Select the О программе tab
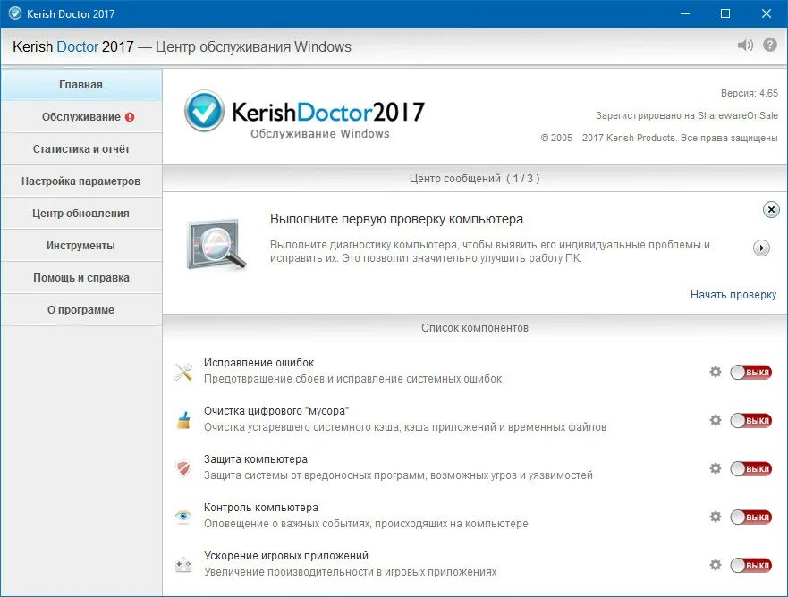This screenshot has width=788, height=597. click(x=81, y=310)
